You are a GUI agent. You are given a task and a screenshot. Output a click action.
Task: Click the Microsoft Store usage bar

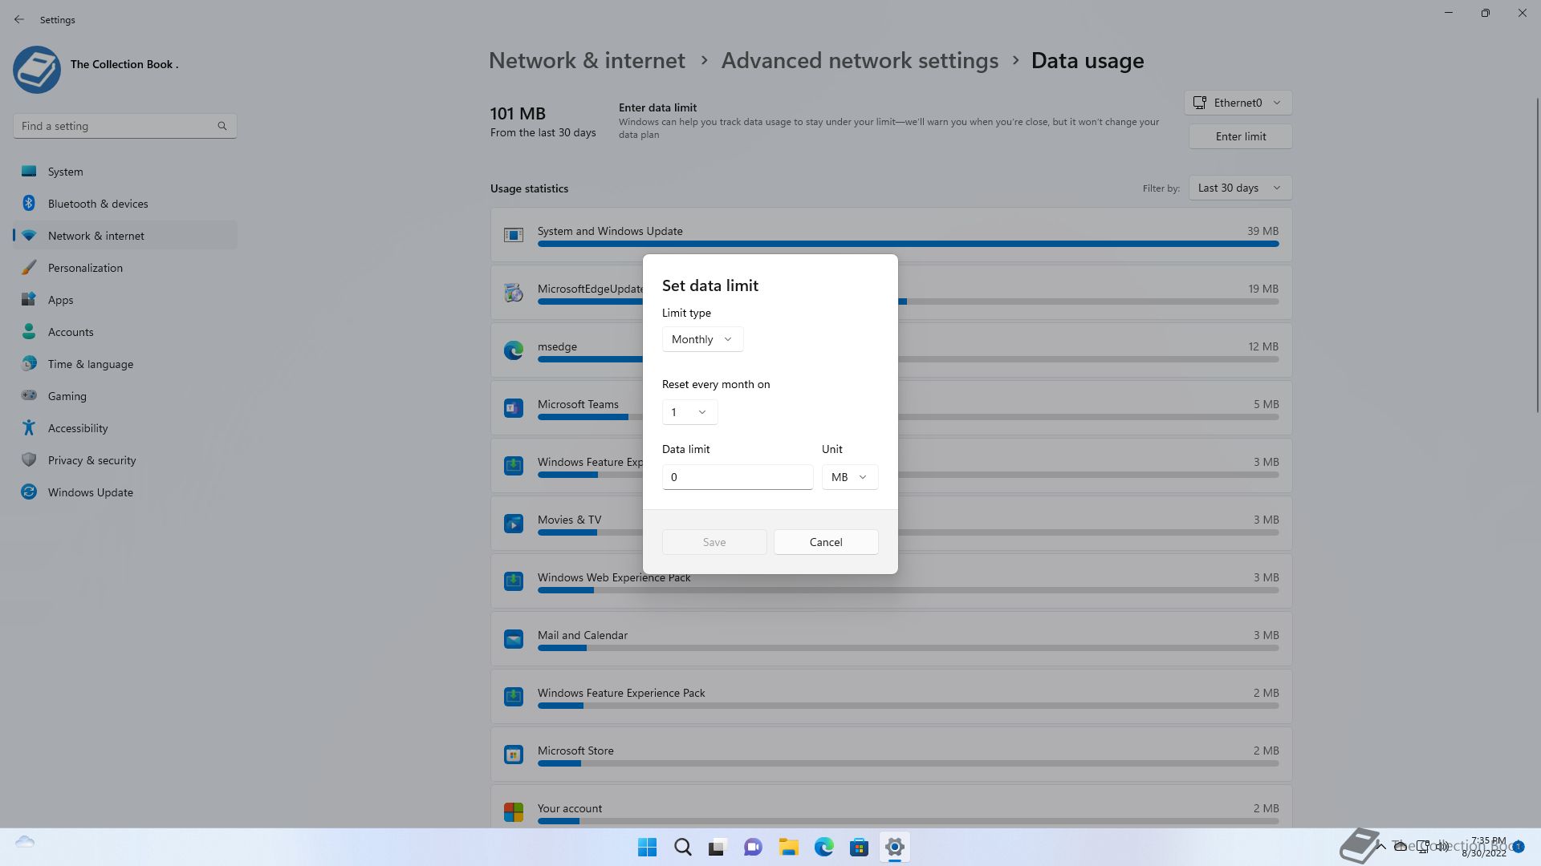(908, 763)
